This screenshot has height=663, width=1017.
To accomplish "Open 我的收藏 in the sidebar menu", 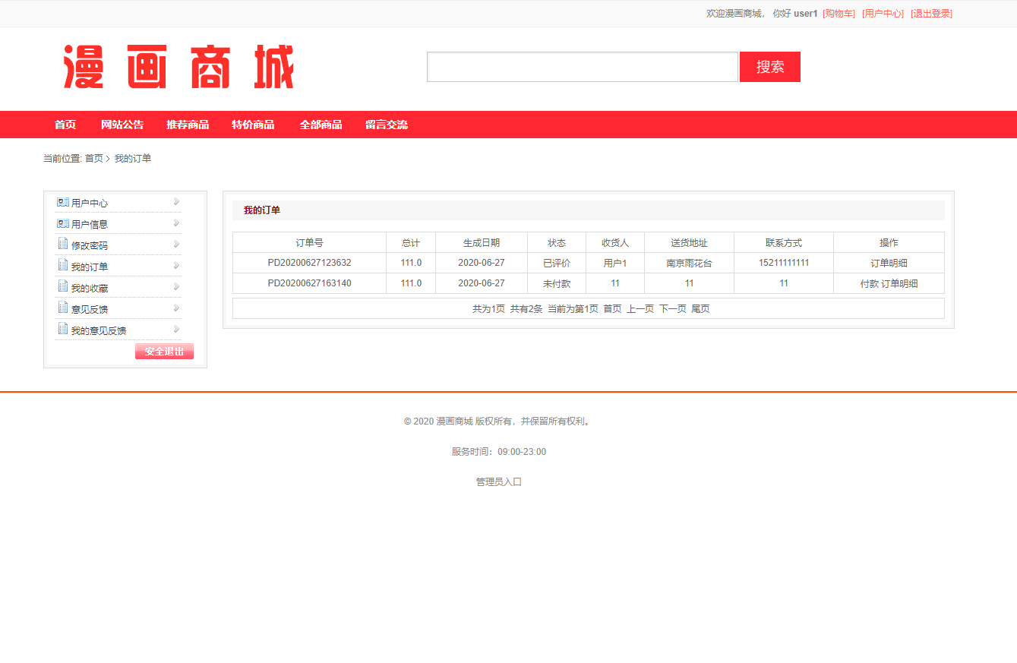I will [90, 289].
